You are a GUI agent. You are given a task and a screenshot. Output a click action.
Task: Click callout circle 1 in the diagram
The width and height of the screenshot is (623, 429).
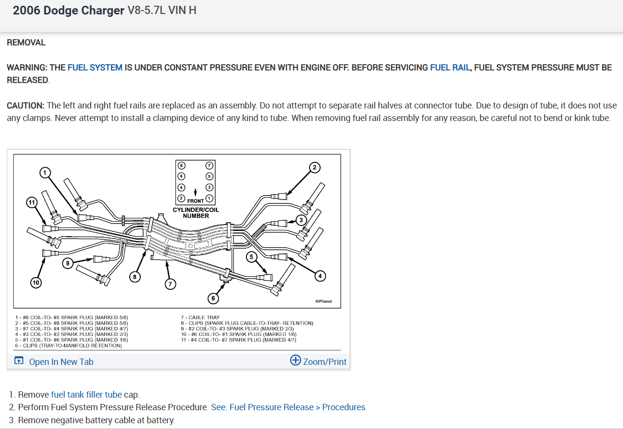[44, 172]
